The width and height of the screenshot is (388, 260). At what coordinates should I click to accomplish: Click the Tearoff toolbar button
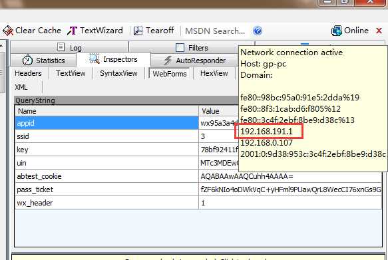tap(154, 31)
